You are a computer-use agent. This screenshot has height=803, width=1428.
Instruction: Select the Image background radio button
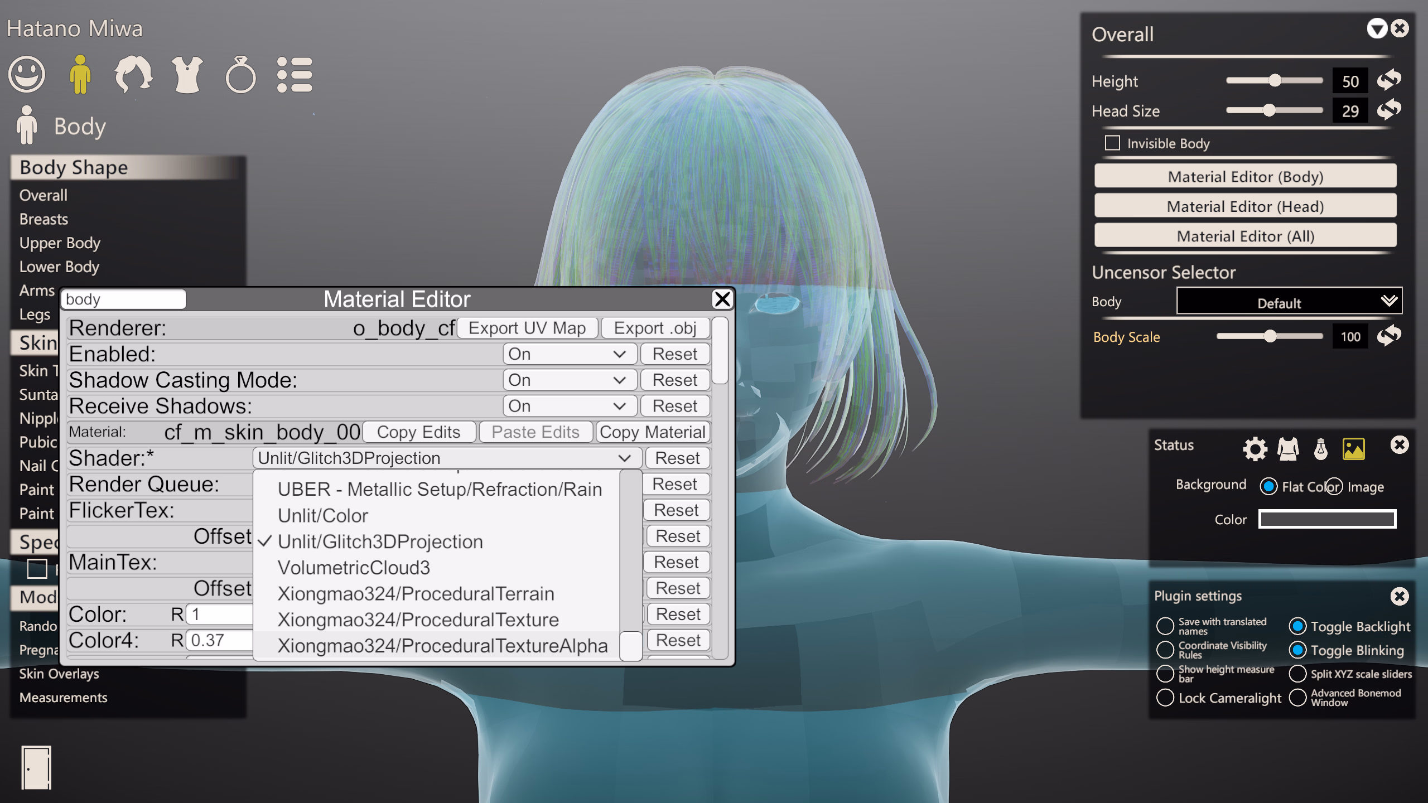[1334, 487]
